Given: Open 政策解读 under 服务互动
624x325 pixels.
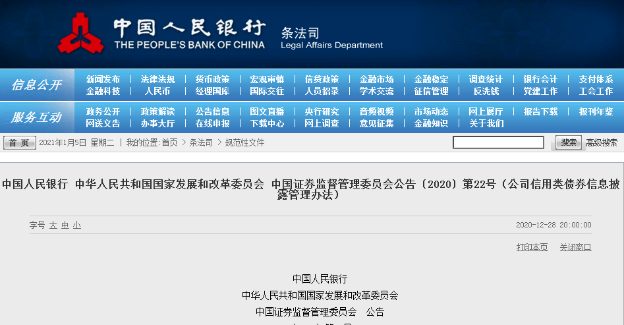Looking at the screenshot, I should tap(157, 111).
